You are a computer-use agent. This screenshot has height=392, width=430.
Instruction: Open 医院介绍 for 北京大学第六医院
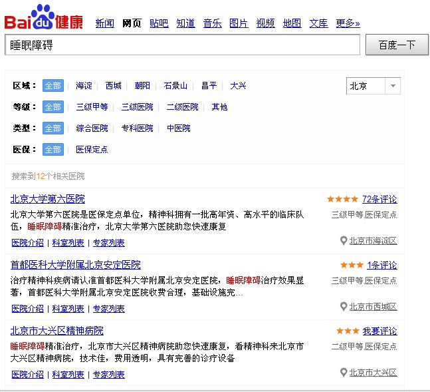point(27,243)
